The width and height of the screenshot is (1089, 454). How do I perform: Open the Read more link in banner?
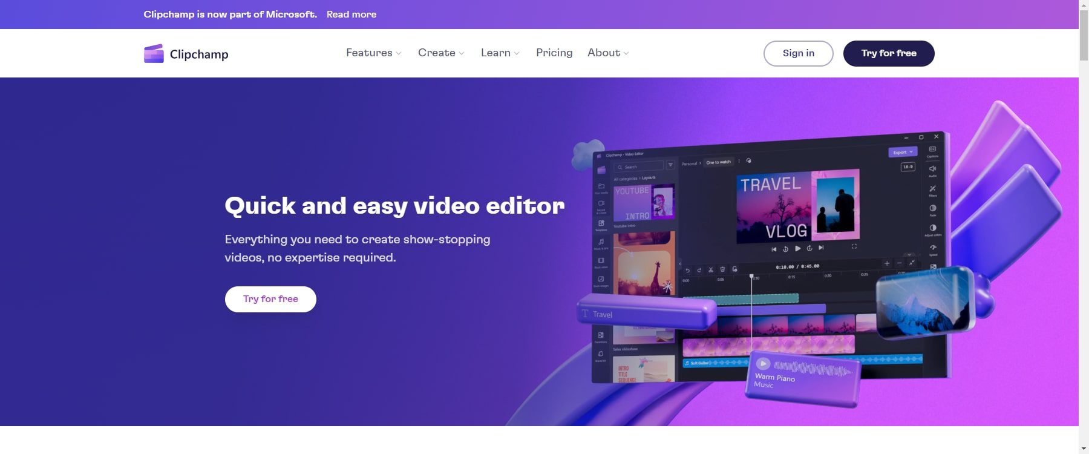click(352, 15)
